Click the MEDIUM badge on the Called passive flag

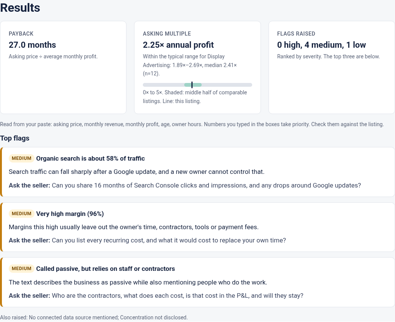tap(22, 269)
